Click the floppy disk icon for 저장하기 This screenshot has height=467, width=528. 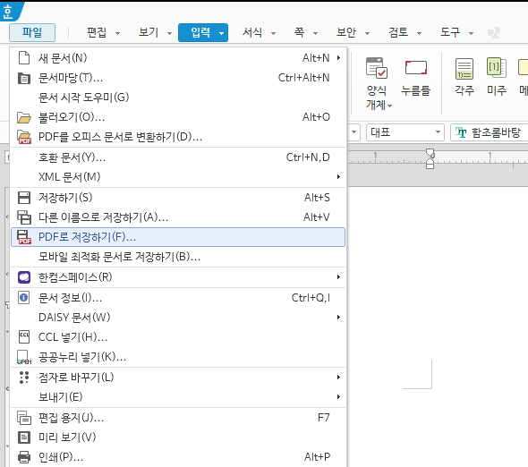(24, 198)
